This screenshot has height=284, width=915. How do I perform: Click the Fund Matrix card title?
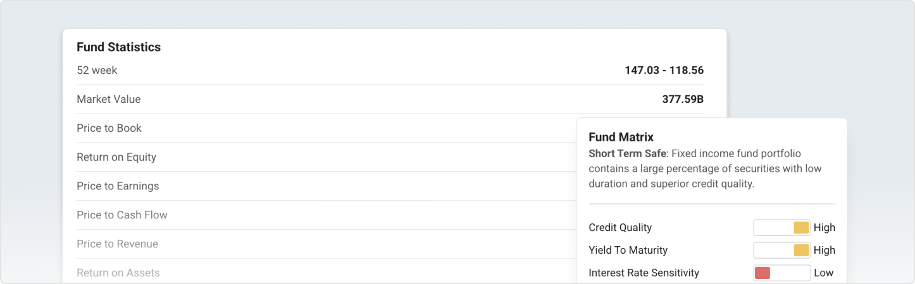click(x=621, y=137)
